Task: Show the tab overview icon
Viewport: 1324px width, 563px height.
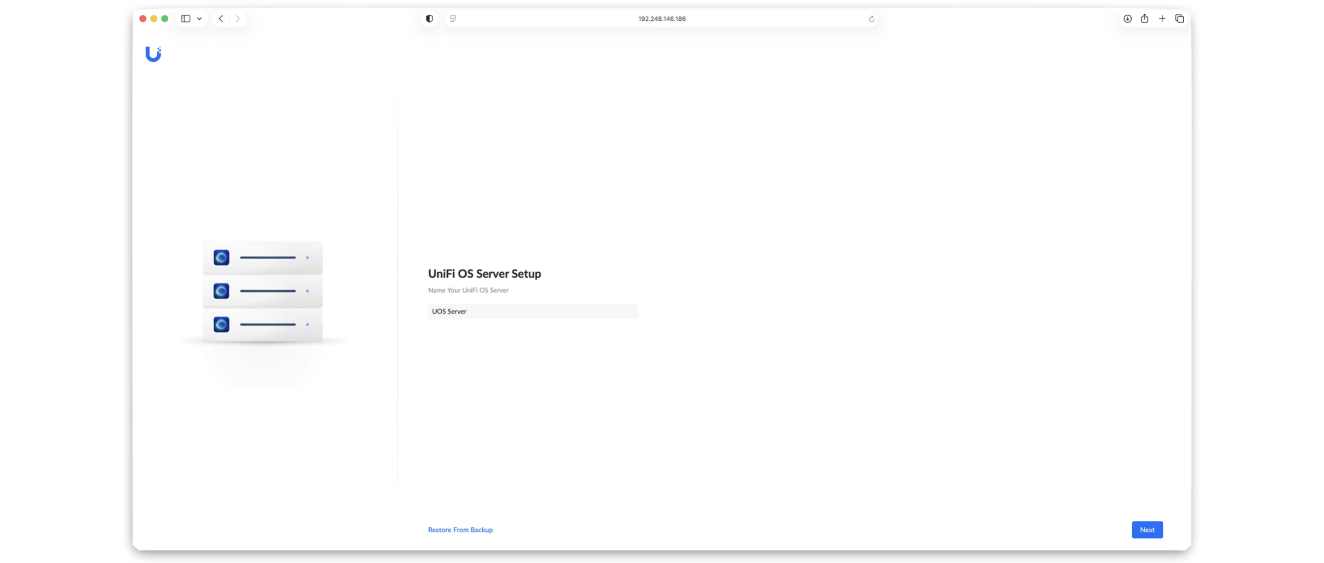Action: pos(1179,19)
